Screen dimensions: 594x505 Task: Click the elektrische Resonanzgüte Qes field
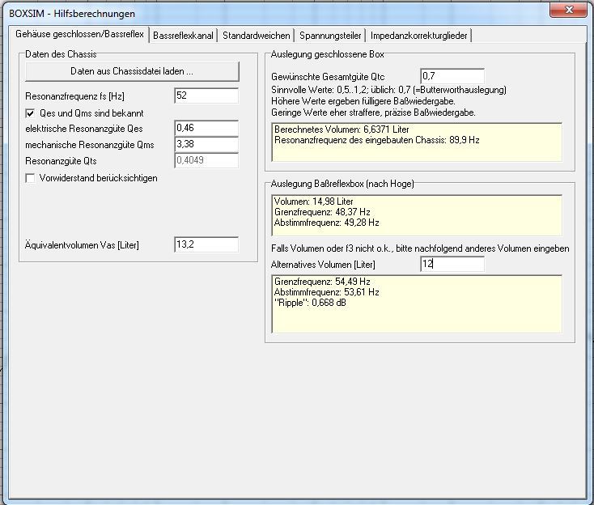coord(206,128)
